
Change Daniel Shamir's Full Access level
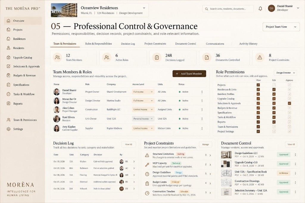[143, 92]
